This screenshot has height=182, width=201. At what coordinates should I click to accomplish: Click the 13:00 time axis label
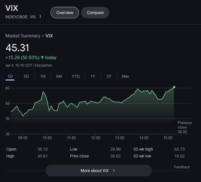(x=120, y=138)
